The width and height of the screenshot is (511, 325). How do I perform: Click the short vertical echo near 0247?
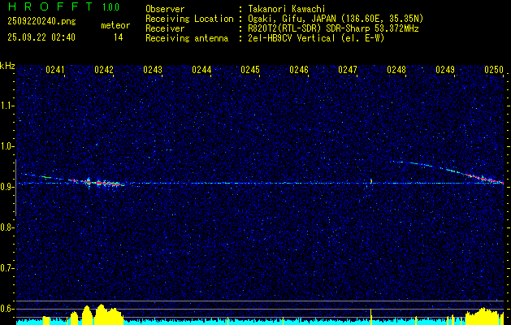pyautogui.click(x=371, y=181)
